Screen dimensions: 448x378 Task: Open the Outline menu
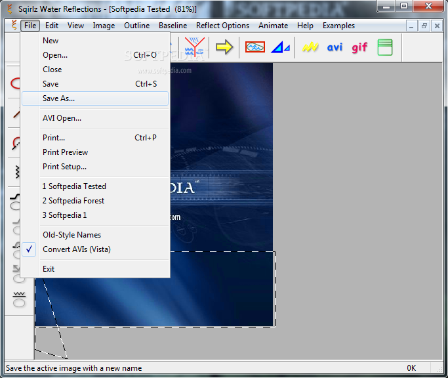pos(137,26)
